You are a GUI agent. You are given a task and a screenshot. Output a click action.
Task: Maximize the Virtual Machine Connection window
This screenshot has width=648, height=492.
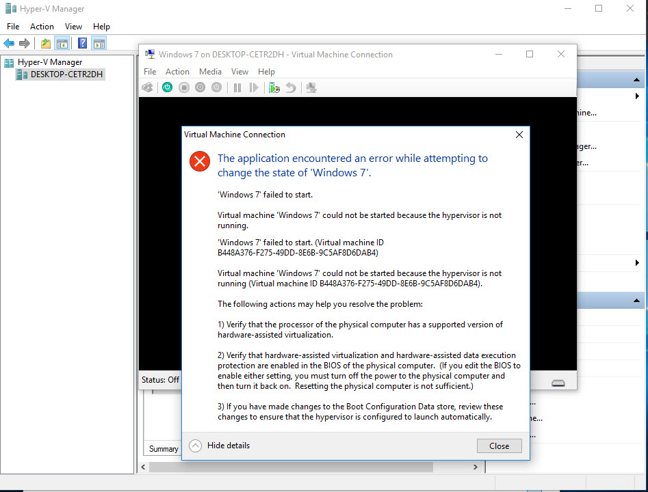(x=530, y=54)
